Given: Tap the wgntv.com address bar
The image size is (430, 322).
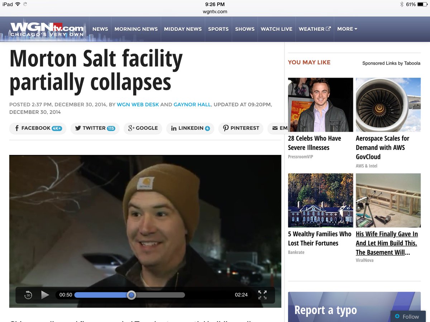Looking at the screenshot, I should pos(215,11).
